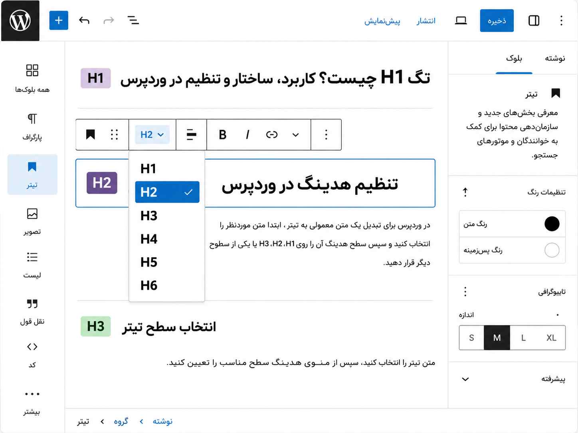The height and width of the screenshot is (433, 578).
Task: Click heading انتخاب سطح تیتر
Action: 169,327
